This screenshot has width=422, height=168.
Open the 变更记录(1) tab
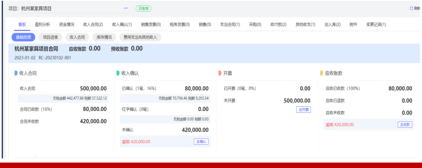(x=376, y=24)
